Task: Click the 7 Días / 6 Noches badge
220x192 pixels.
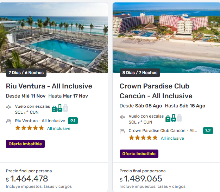Action: (26, 73)
